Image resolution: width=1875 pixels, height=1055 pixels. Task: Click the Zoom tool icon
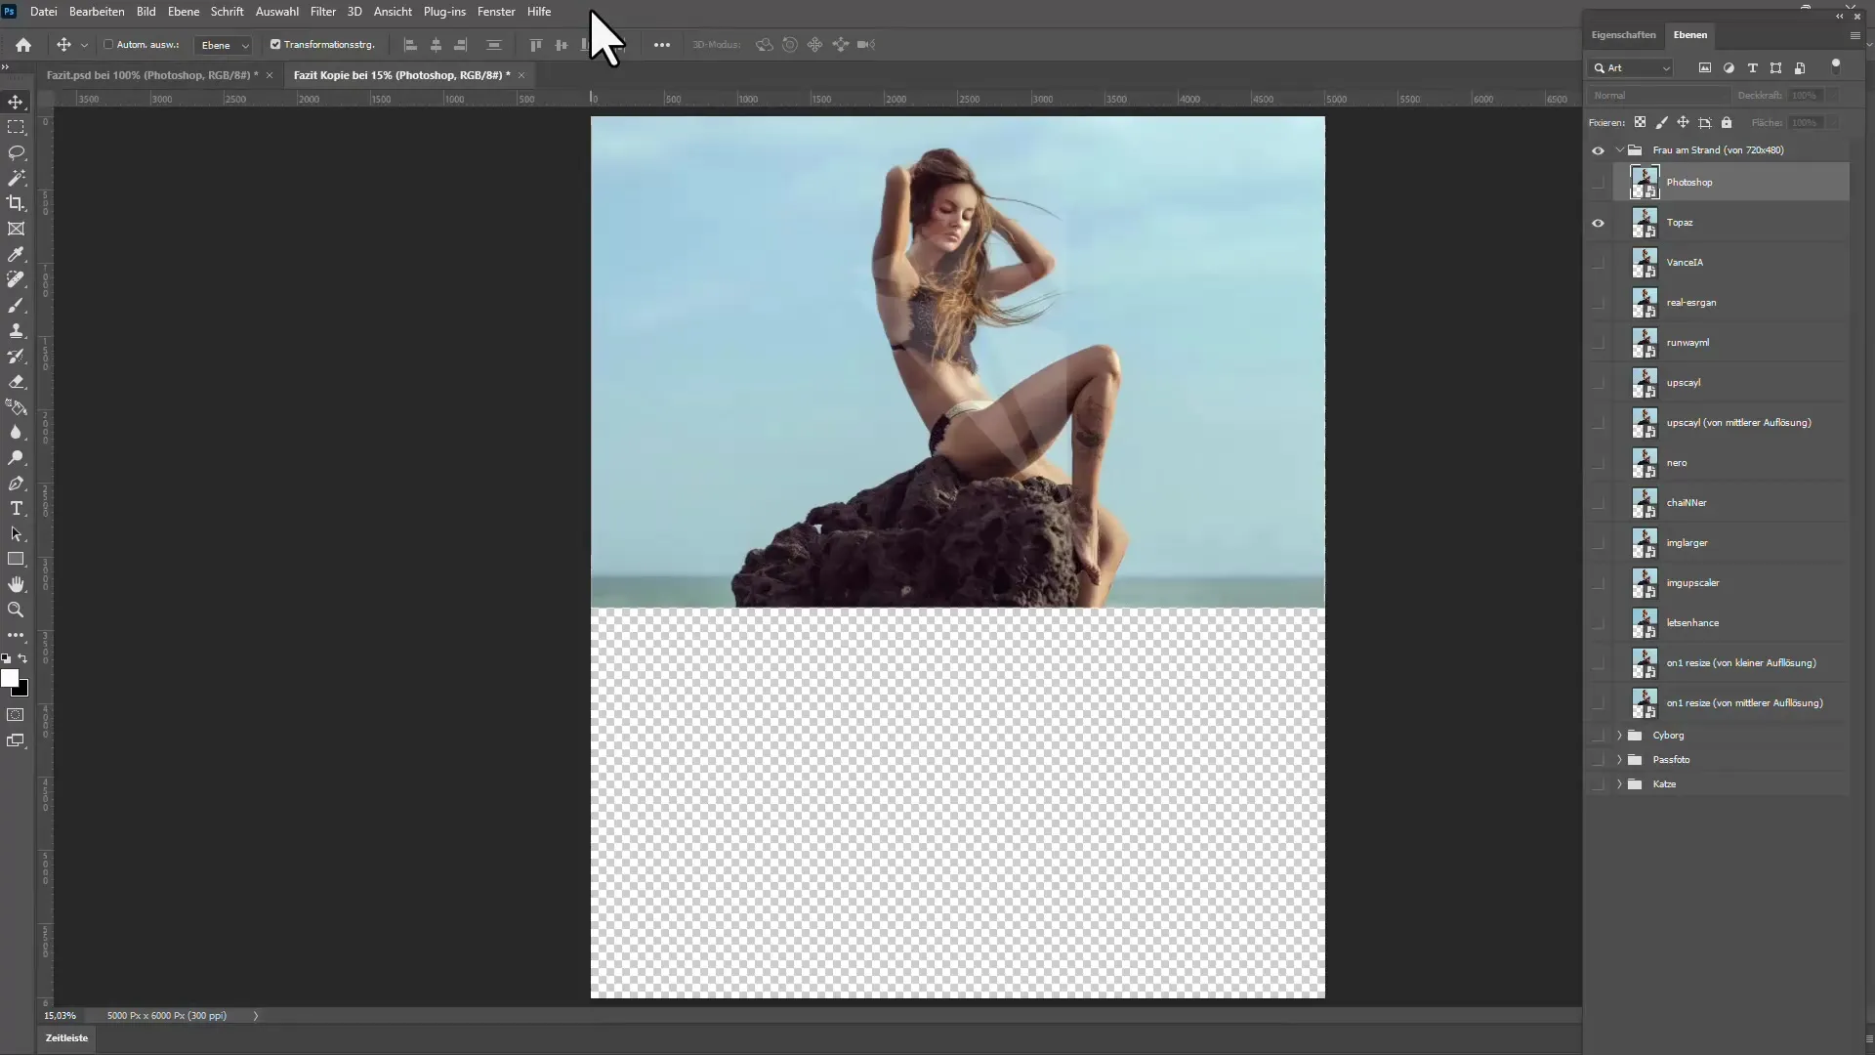tap(17, 608)
